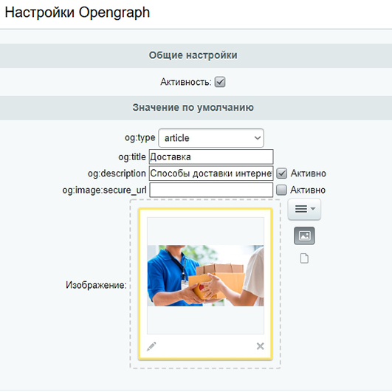Click the og:title label
Viewport: 392px width, 392px height.
pyautogui.click(x=132, y=157)
